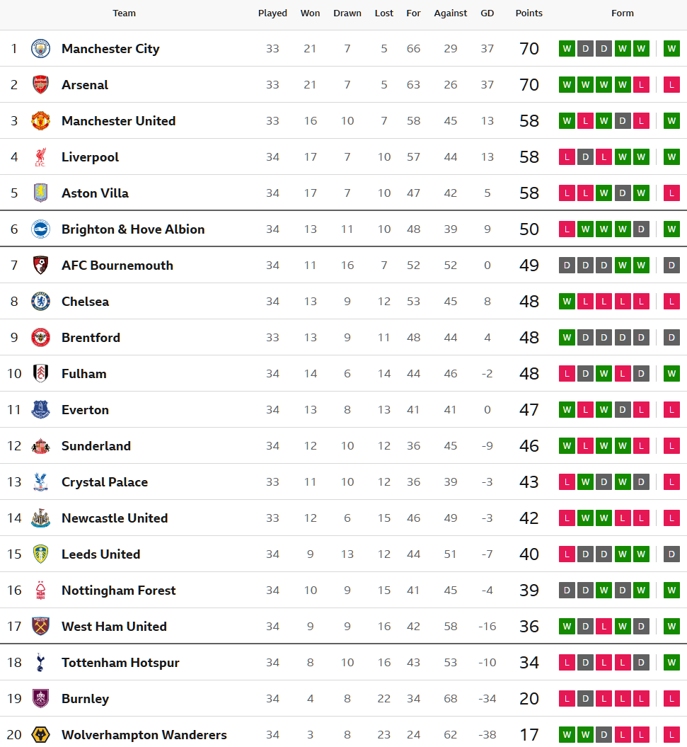Click the Liverpool club crest icon
Image resolution: width=687 pixels, height=747 pixels.
tap(40, 157)
